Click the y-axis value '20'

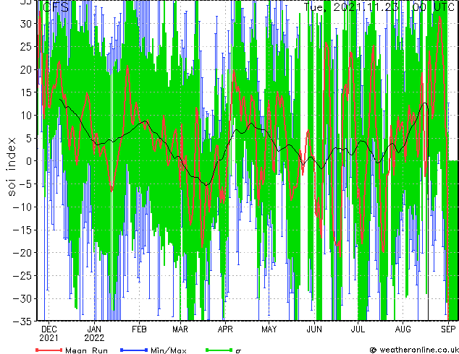click(x=25, y=69)
